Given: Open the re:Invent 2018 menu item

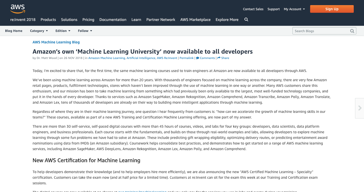Looking at the screenshot, I should tap(23, 20).
